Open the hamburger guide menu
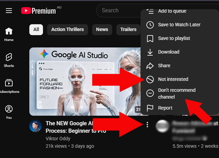The height and width of the screenshot is (158, 219). coord(9,11)
